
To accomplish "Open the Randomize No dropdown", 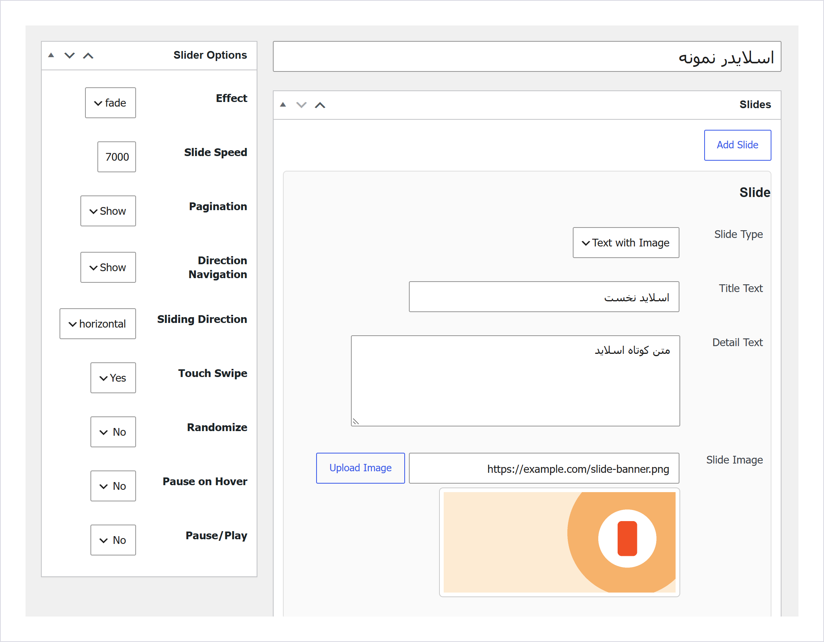I will click(113, 432).
